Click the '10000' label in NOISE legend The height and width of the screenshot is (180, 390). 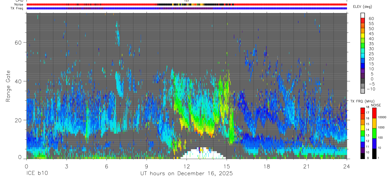tap(382, 117)
